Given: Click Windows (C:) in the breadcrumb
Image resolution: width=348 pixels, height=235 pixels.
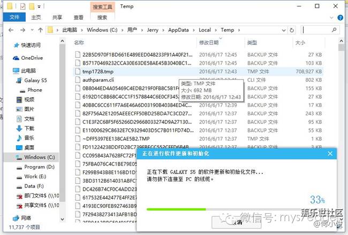Looking at the screenshot, I should click(x=102, y=30).
